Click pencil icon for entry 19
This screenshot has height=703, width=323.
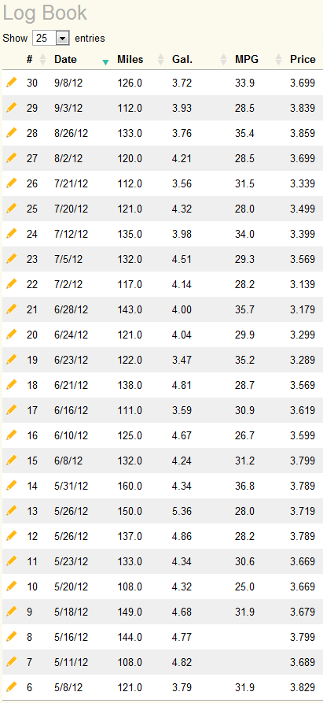coord(12,359)
